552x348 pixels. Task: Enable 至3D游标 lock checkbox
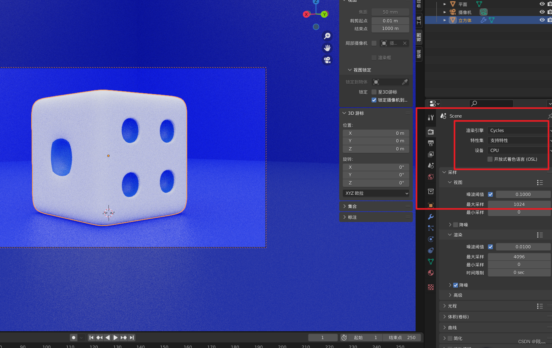pos(374,92)
